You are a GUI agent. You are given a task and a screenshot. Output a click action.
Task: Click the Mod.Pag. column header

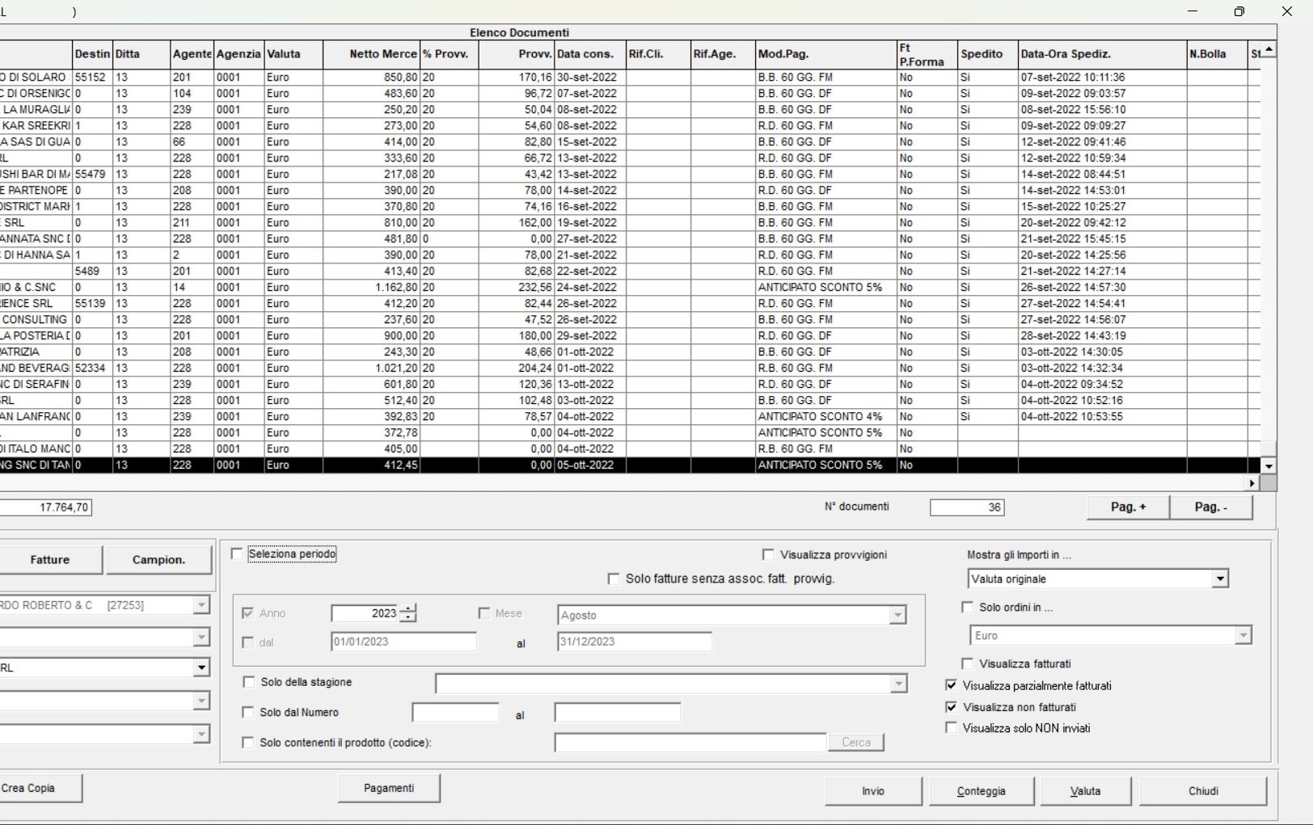pos(825,54)
